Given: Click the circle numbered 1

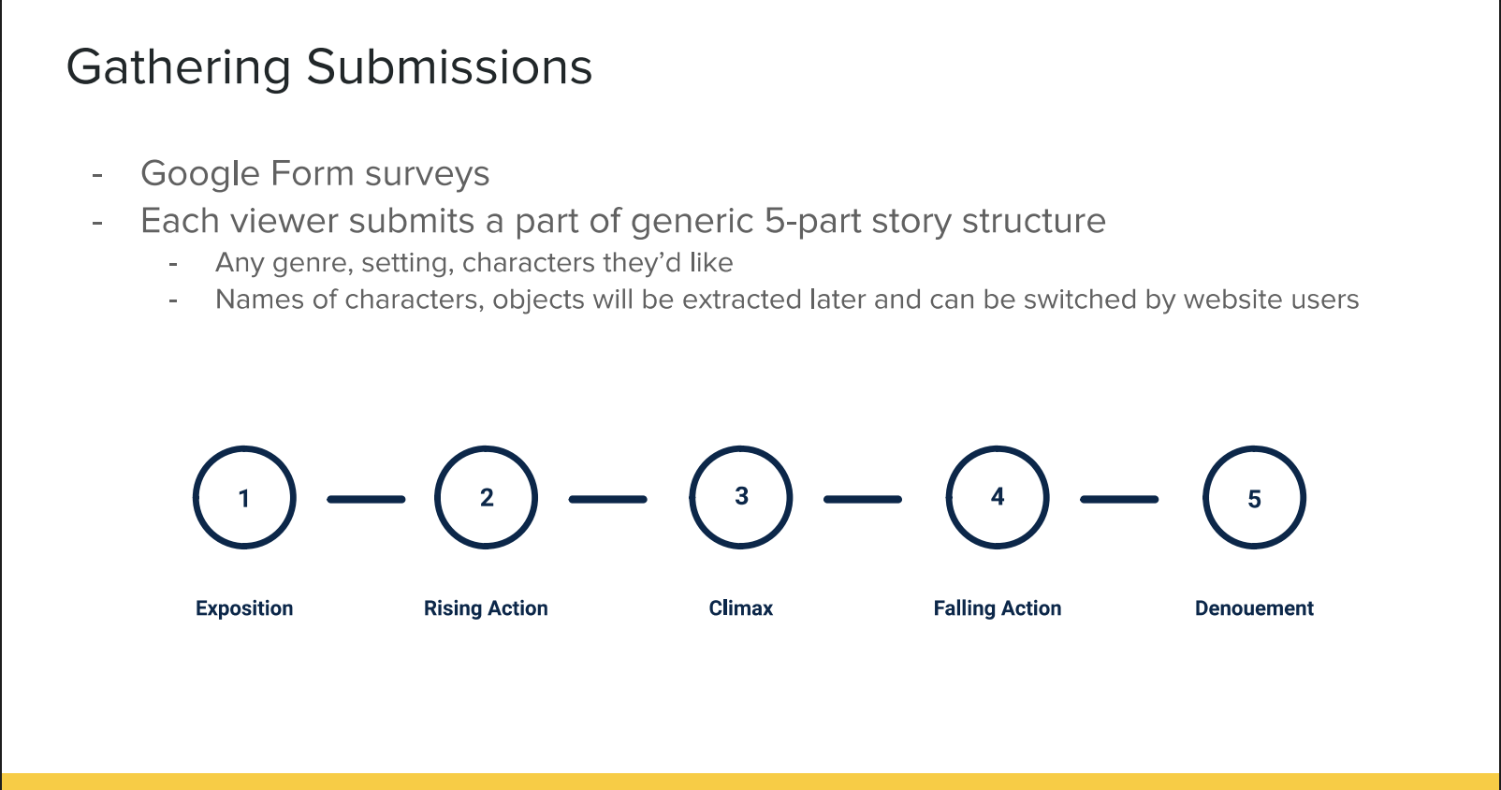Looking at the screenshot, I should pyautogui.click(x=244, y=497).
